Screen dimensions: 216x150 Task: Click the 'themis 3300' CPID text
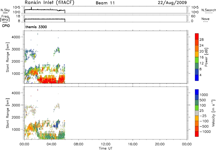pos(36,27)
